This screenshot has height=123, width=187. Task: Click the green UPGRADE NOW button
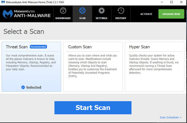tap(171, 14)
